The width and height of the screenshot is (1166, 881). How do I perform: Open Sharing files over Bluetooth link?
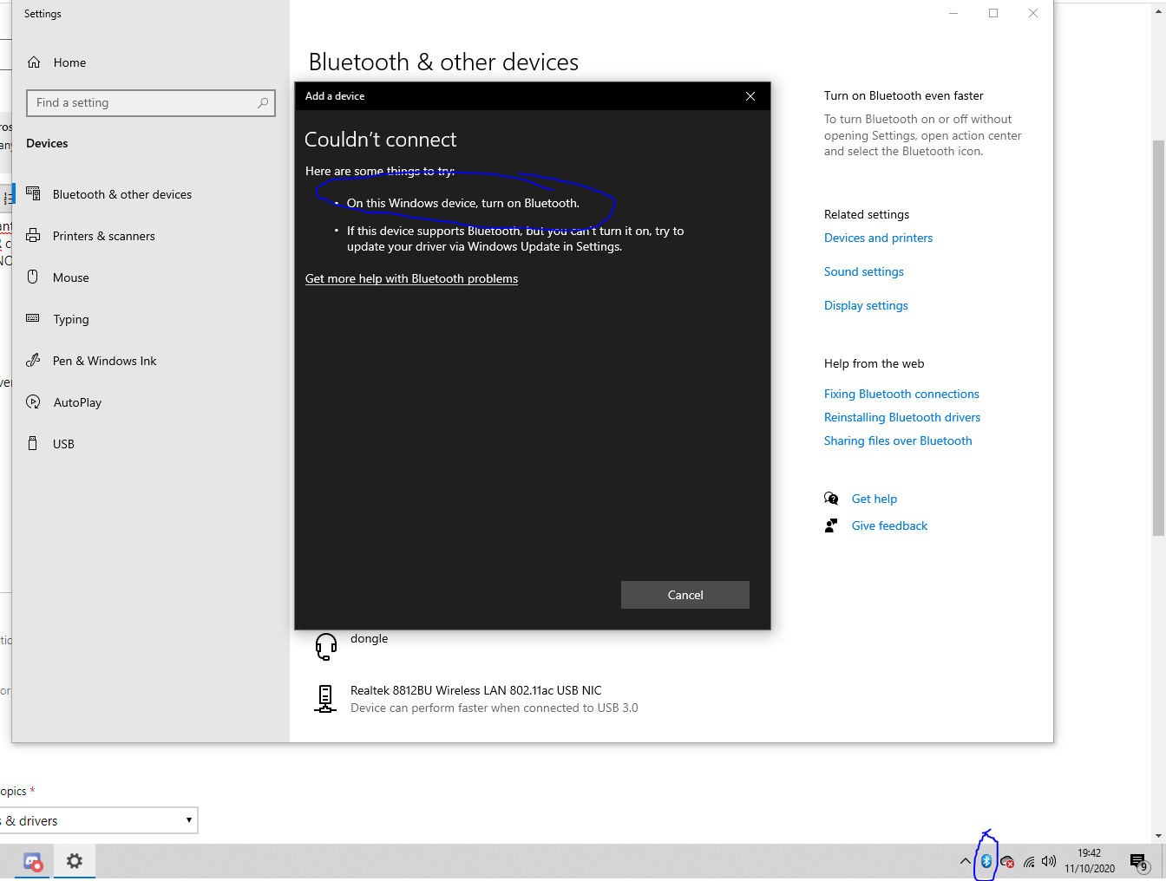898,440
